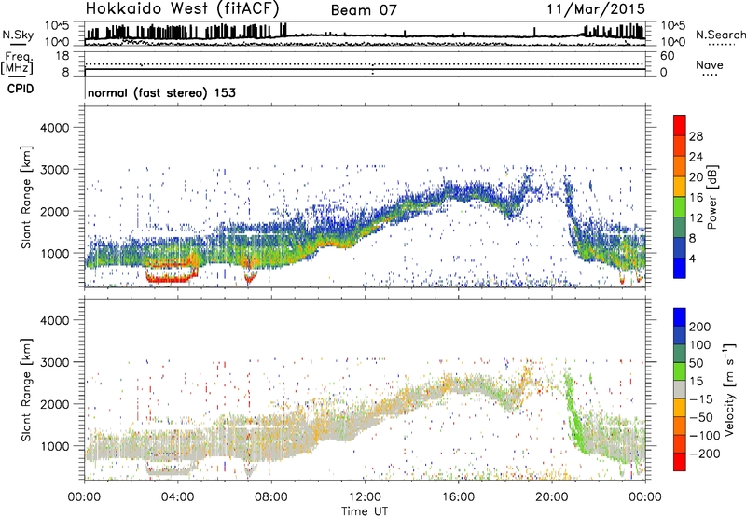746x517 pixels.
Task: Pick the light green 12-16 dB power segment
Action: (x=680, y=207)
